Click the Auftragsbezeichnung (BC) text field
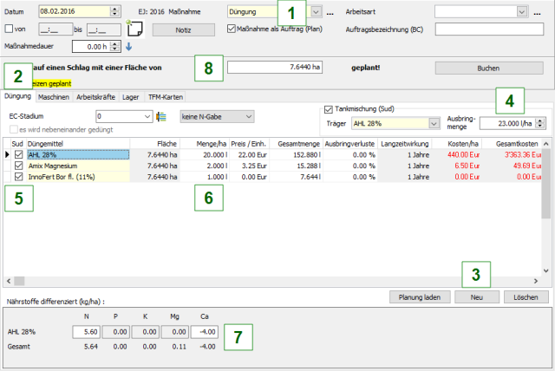555x371 pixels. [x=491, y=29]
